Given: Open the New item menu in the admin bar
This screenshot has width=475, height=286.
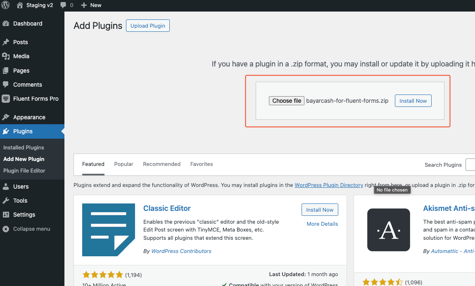Looking at the screenshot, I should click(91, 5).
